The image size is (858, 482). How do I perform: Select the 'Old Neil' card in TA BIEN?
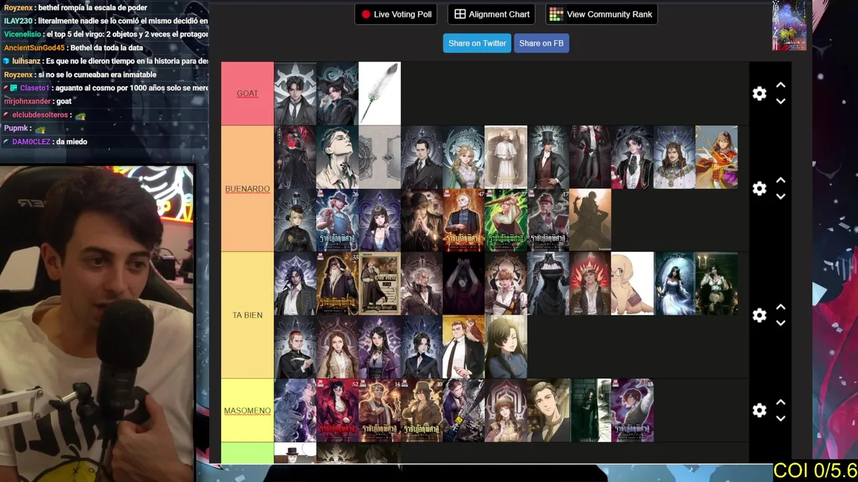[x=379, y=284]
